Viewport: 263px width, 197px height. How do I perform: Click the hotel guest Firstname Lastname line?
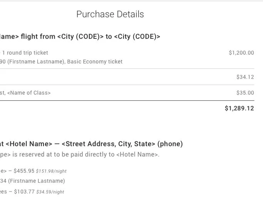(x=36, y=181)
